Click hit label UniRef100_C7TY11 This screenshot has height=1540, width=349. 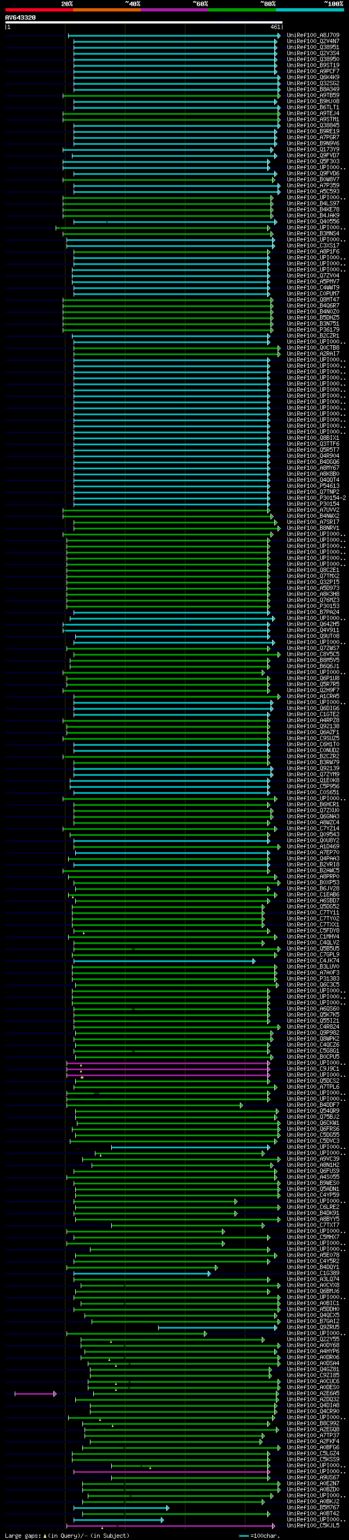coord(313,912)
